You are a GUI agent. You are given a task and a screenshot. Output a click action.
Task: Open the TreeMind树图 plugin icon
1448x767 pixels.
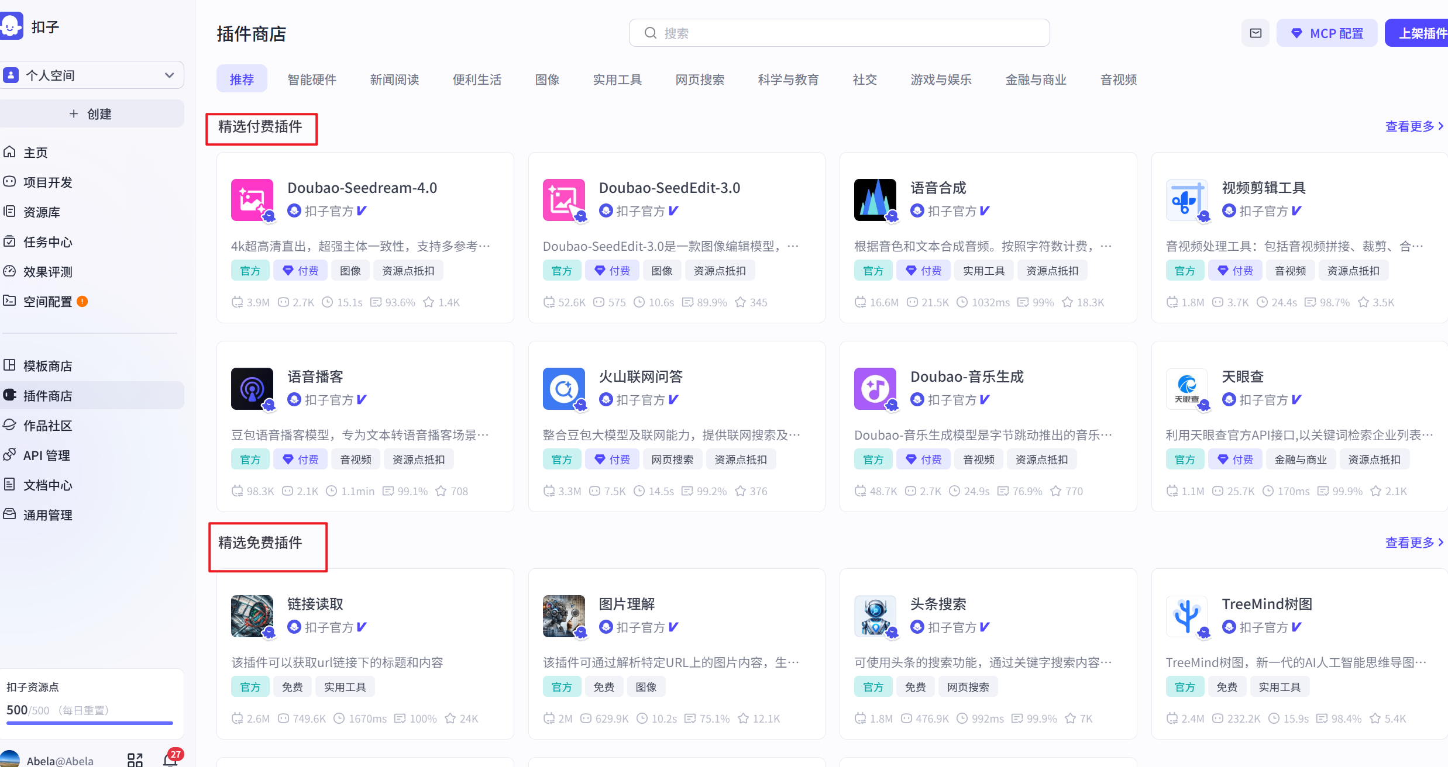coord(1186,616)
